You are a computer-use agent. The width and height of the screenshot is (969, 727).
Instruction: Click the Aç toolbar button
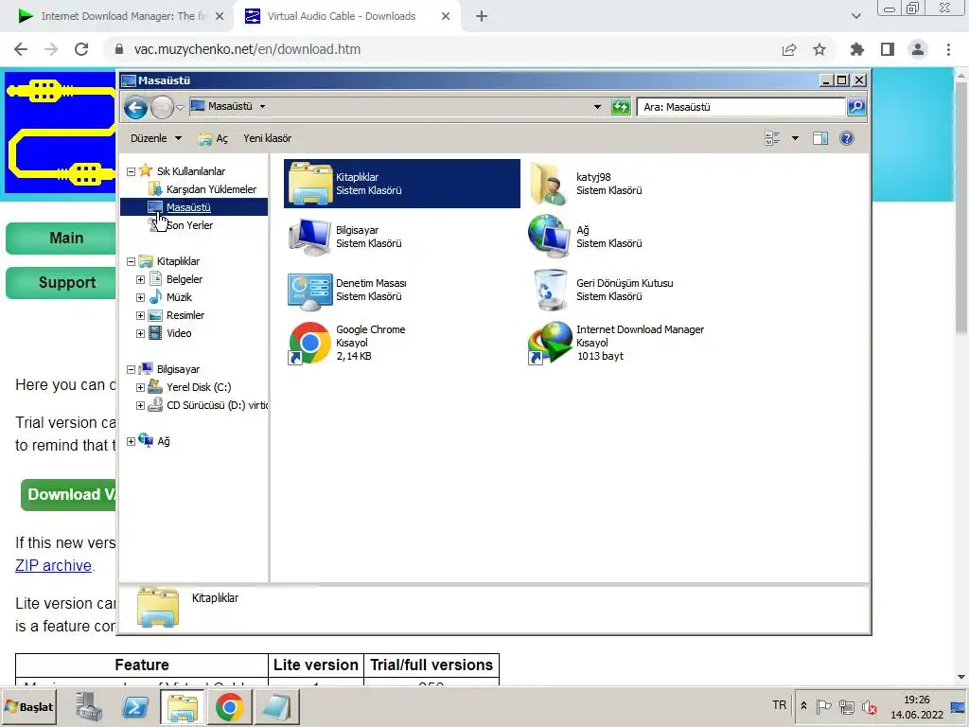(x=213, y=138)
